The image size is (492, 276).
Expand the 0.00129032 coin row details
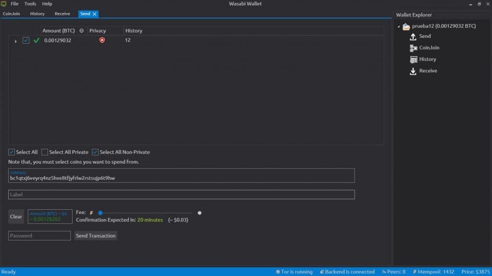16,41
